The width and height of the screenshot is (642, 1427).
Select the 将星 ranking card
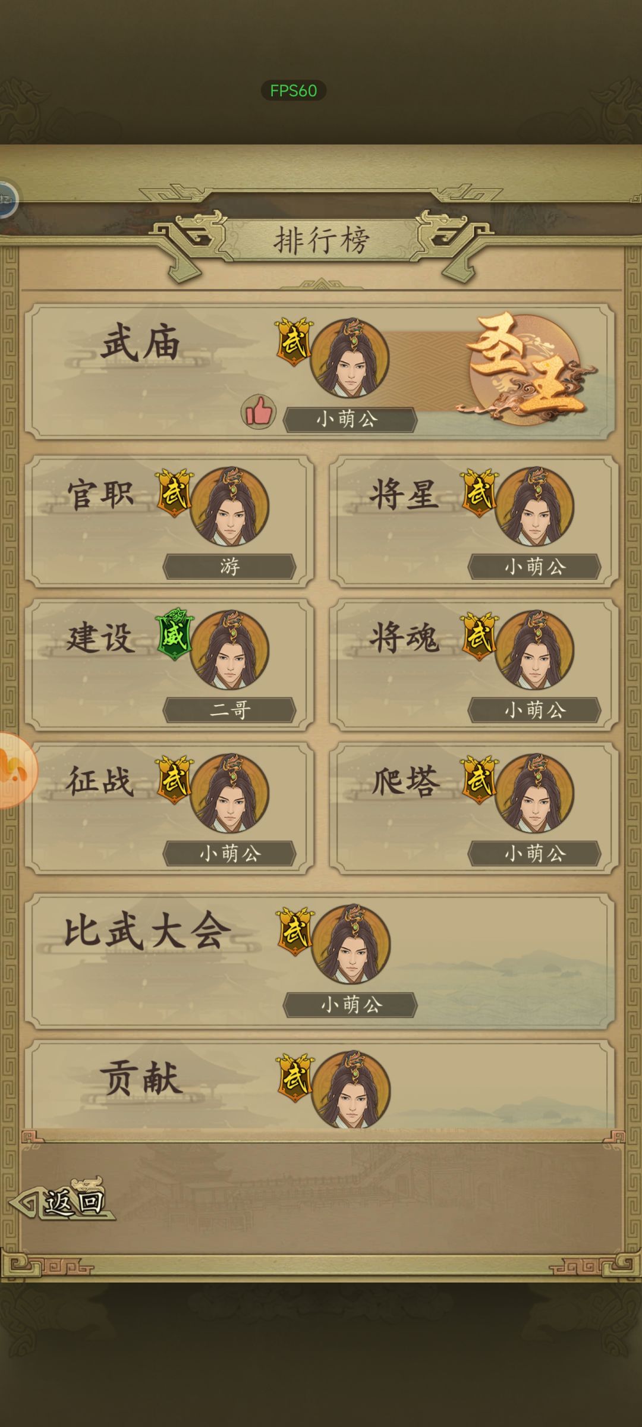474,521
